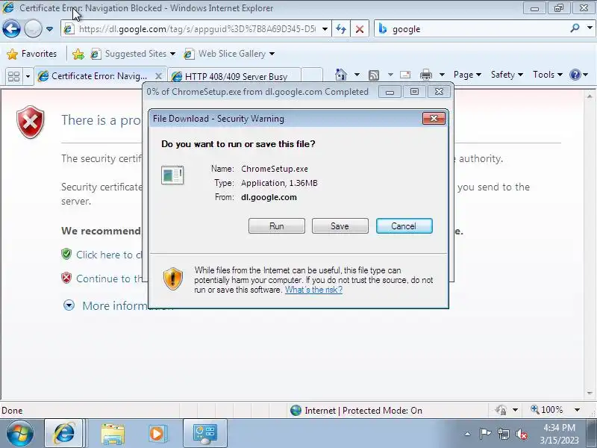Close the File Download Security Warning dialog
597x448 pixels.
pos(434,119)
